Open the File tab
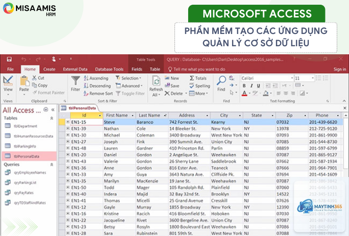This screenshot has width=349, height=236. point(10,69)
